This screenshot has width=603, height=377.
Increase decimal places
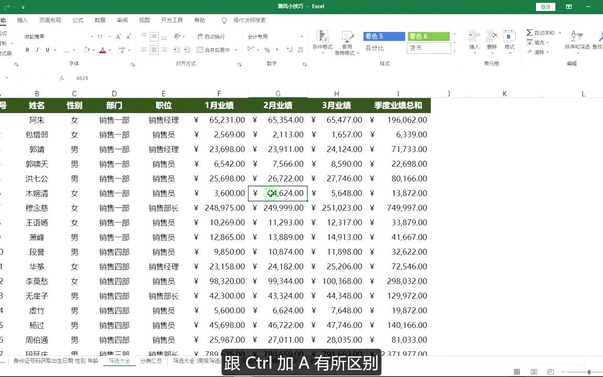coord(290,50)
